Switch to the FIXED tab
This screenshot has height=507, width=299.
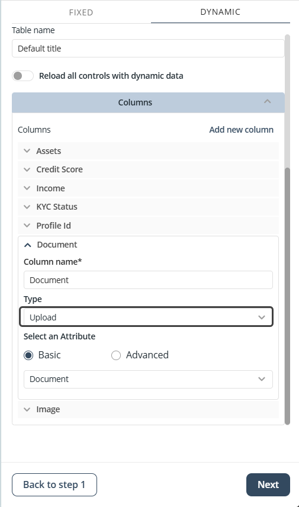(x=81, y=12)
